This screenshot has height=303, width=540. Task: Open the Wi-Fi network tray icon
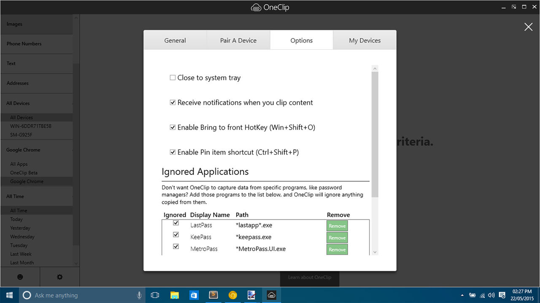click(x=482, y=295)
